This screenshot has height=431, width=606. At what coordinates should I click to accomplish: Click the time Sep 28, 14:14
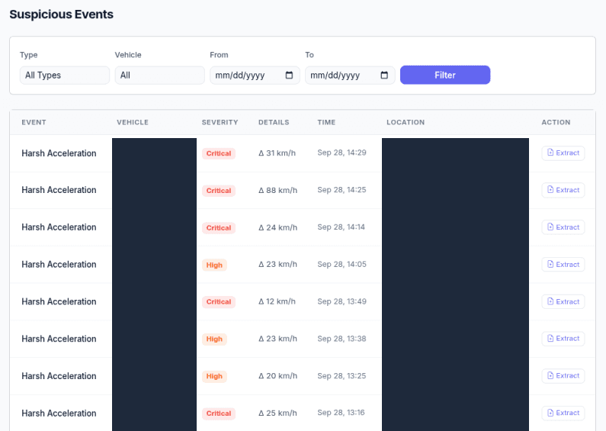click(x=341, y=227)
